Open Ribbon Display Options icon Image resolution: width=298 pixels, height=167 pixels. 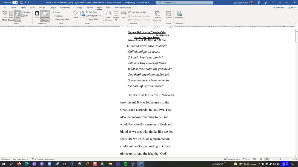pos(273,3)
